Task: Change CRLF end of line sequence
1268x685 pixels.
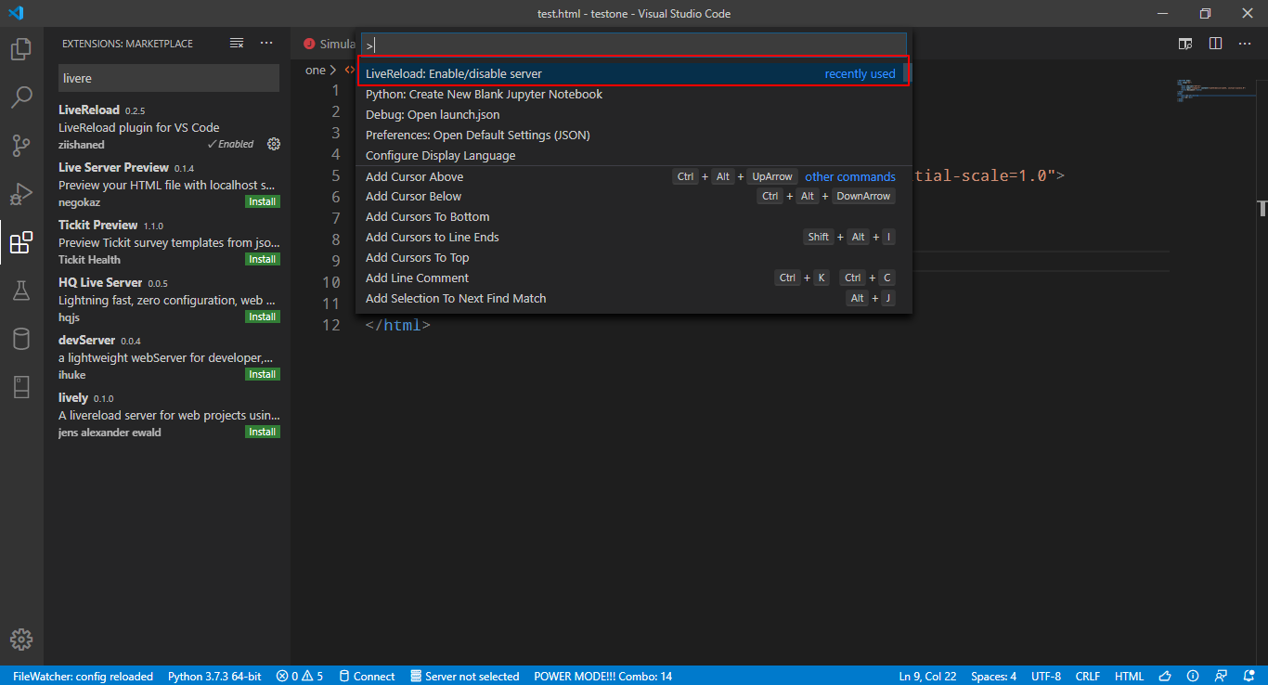Action: (1088, 676)
